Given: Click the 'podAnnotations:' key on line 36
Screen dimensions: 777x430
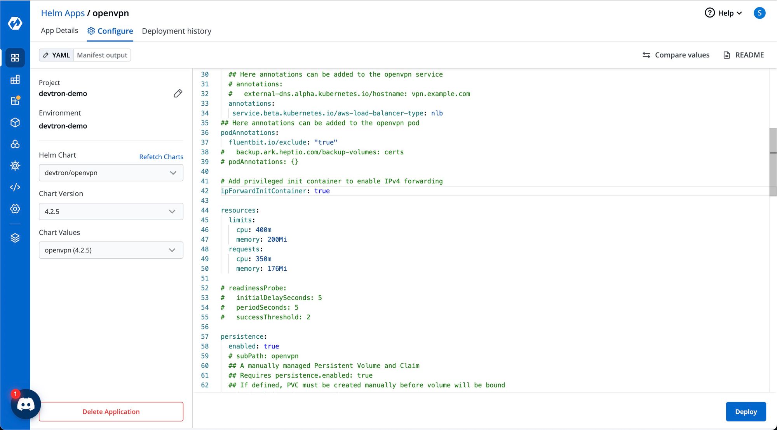Looking at the screenshot, I should coord(249,133).
